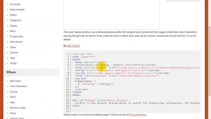Click the eye icon beside view source
Image resolution: width=211 pixels, height=119 pixels.
[65, 46]
